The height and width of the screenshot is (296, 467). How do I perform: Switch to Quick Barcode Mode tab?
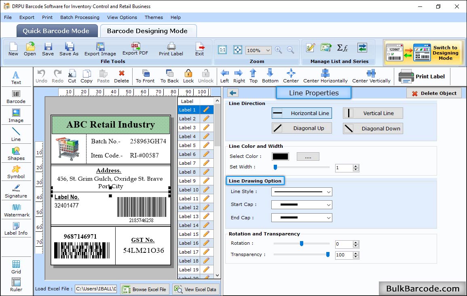pos(57,31)
